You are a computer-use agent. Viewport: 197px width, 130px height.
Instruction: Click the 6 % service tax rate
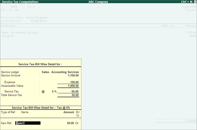tap(54, 91)
